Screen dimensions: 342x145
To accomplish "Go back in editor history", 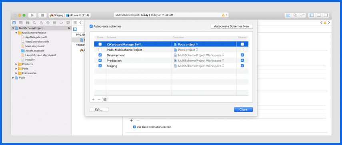I will click(80, 23).
